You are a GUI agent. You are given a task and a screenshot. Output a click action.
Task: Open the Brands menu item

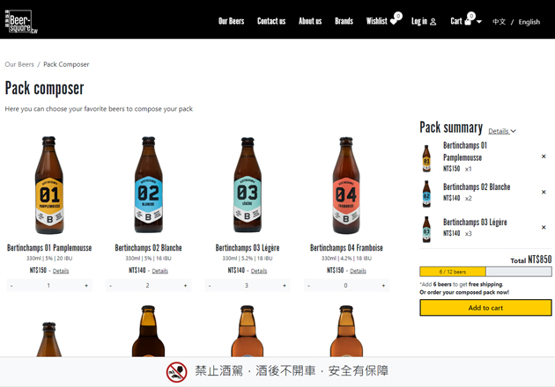(x=344, y=21)
